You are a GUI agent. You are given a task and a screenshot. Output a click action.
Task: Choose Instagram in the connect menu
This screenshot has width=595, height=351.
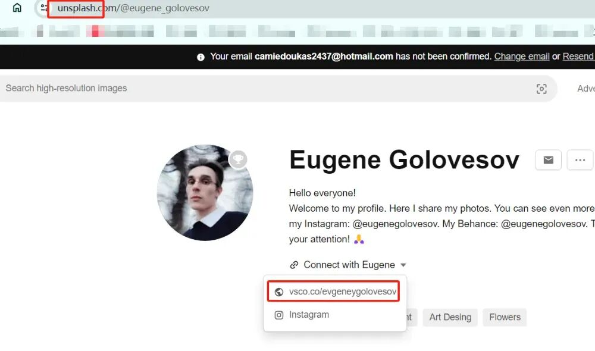(x=309, y=315)
